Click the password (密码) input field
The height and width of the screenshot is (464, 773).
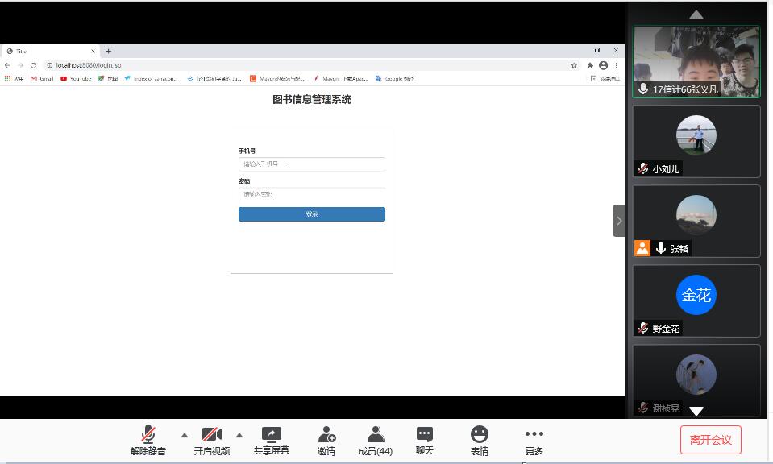click(x=311, y=194)
